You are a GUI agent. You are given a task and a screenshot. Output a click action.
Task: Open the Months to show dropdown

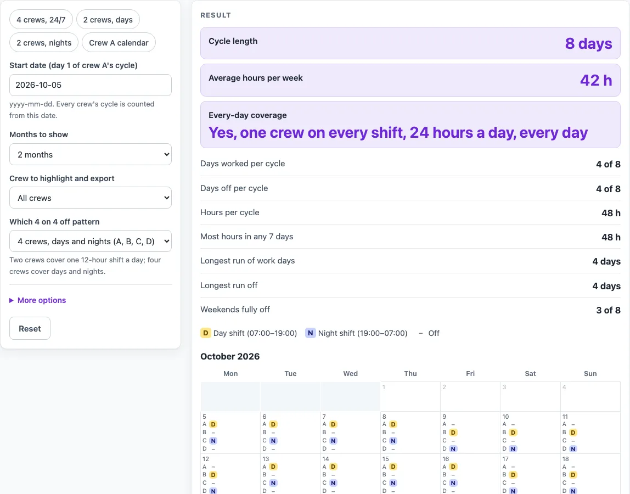[x=91, y=154]
